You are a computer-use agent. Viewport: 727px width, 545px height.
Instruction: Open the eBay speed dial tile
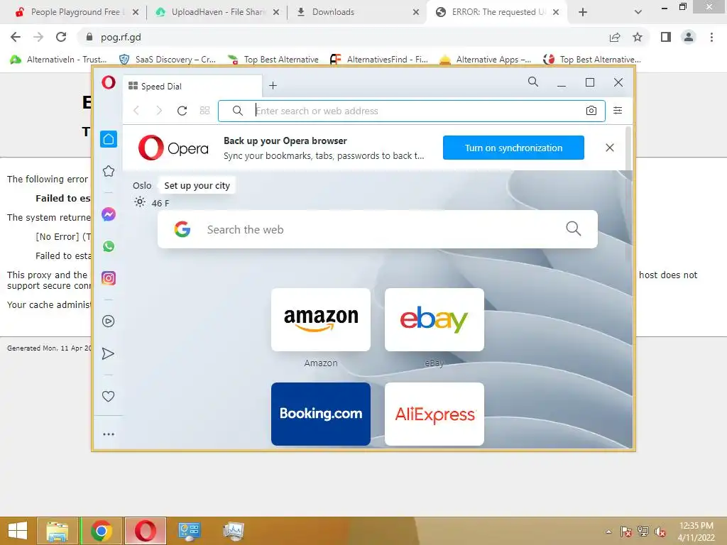434,320
